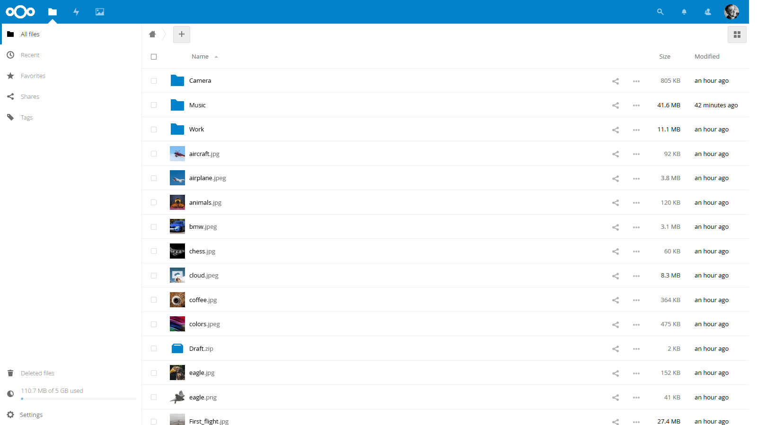Open the coffee.jpg thumbnail
757x425 pixels.
pyautogui.click(x=177, y=300)
